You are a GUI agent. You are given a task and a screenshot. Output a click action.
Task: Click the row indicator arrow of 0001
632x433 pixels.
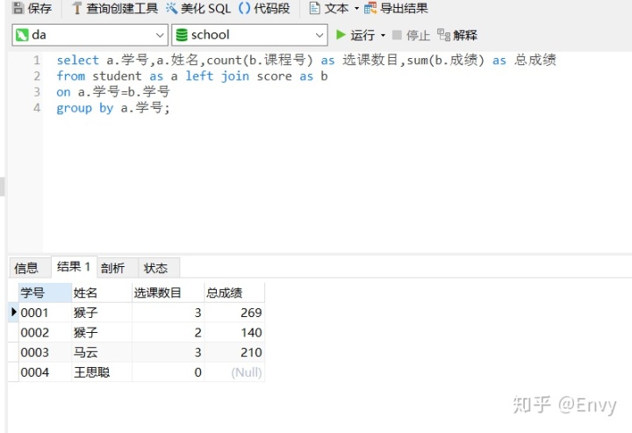(x=14, y=312)
